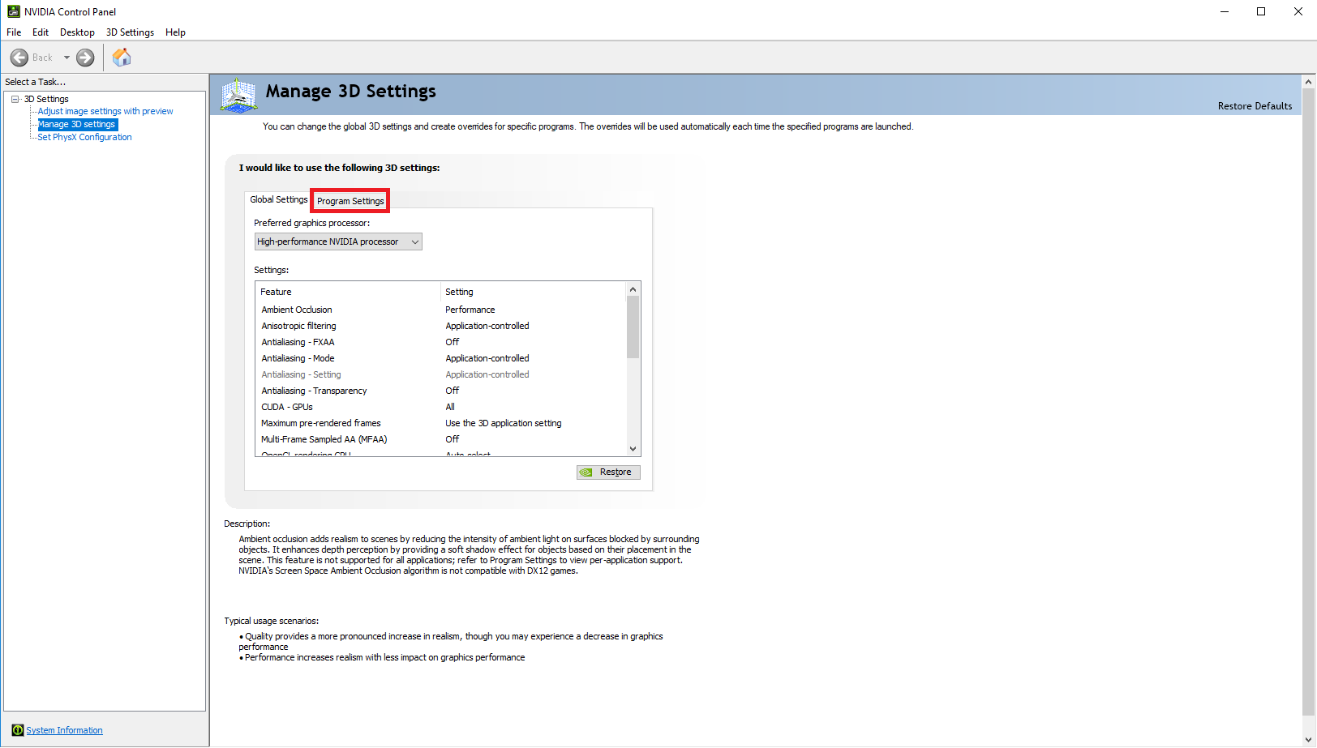Click the Setting column header

(534, 292)
